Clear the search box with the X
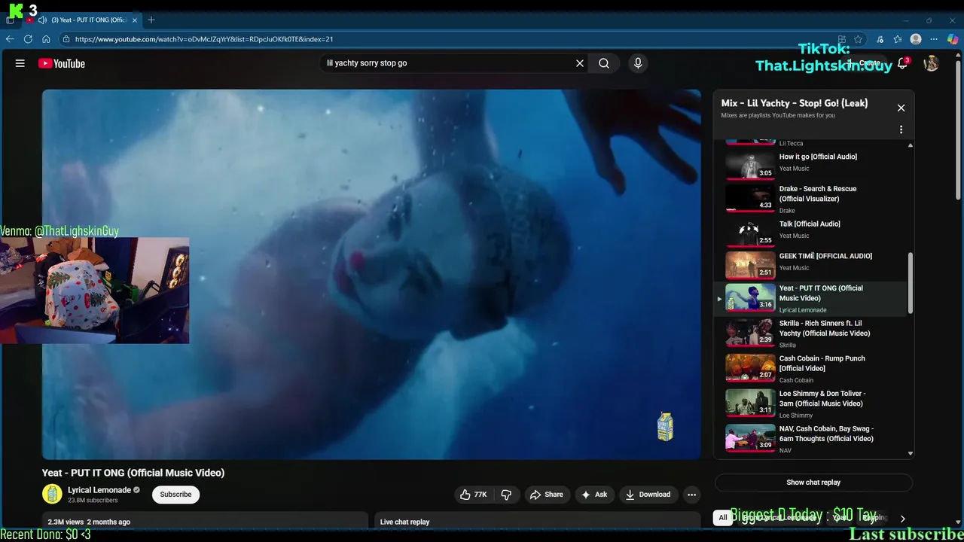Viewport: 964px width, 542px height. (580, 63)
